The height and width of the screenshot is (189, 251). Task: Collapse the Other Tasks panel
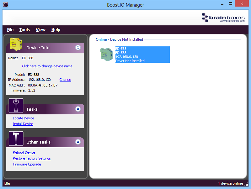click(x=78, y=142)
